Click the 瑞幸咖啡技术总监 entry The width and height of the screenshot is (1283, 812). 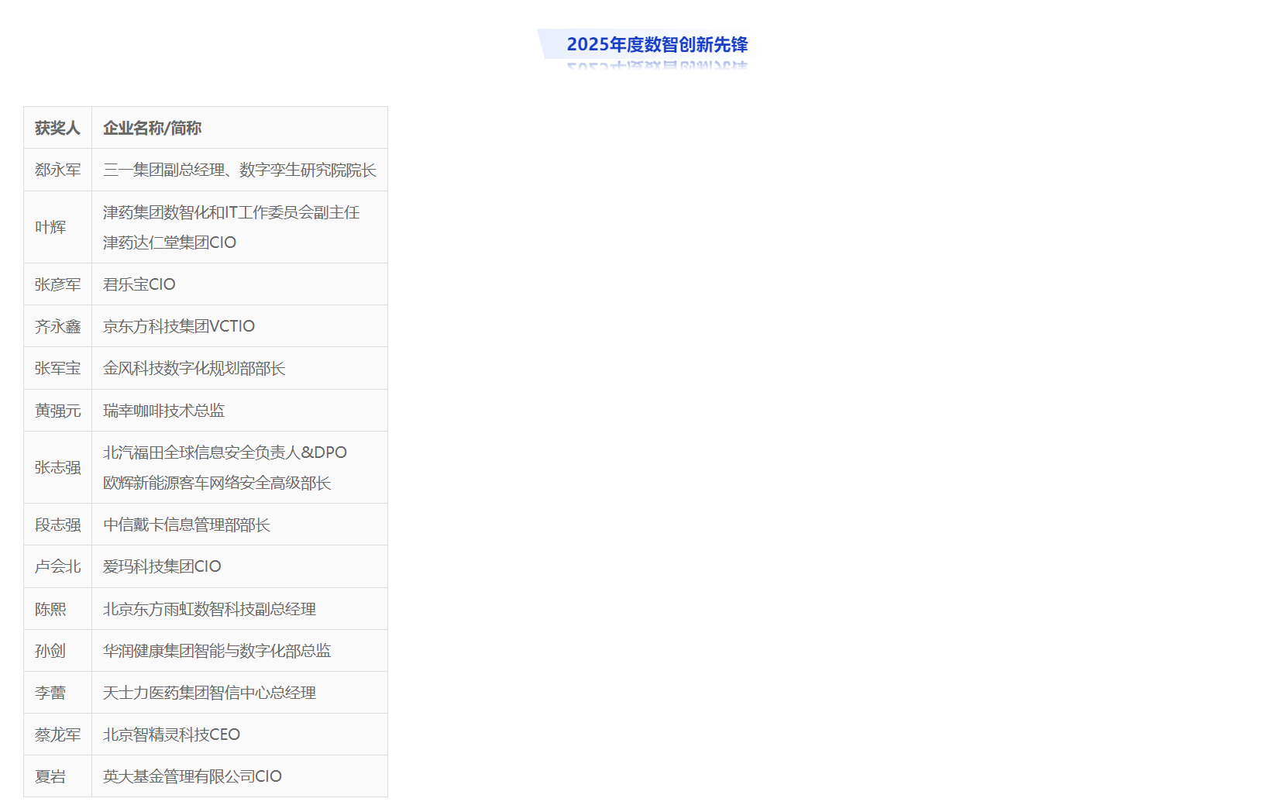click(x=163, y=411)
